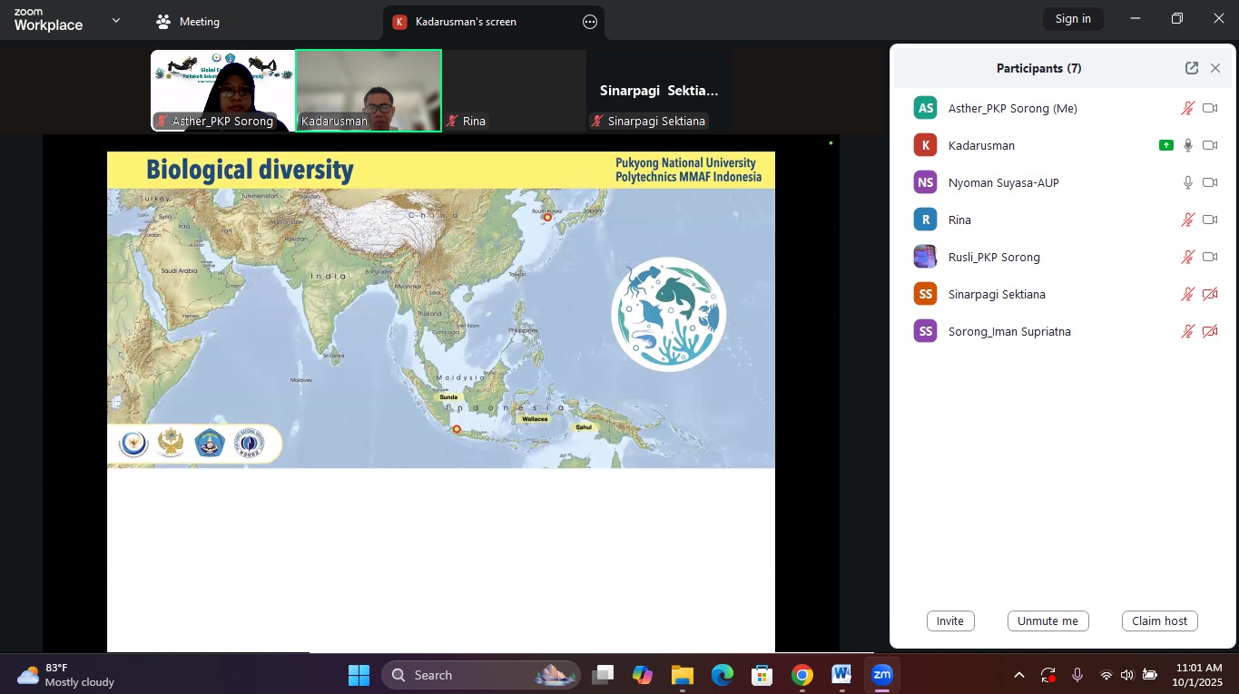Click Sinarpagi Sektiana's disabled camera icon
This screenshot has height=694, width=1239.
point(1209,294)
